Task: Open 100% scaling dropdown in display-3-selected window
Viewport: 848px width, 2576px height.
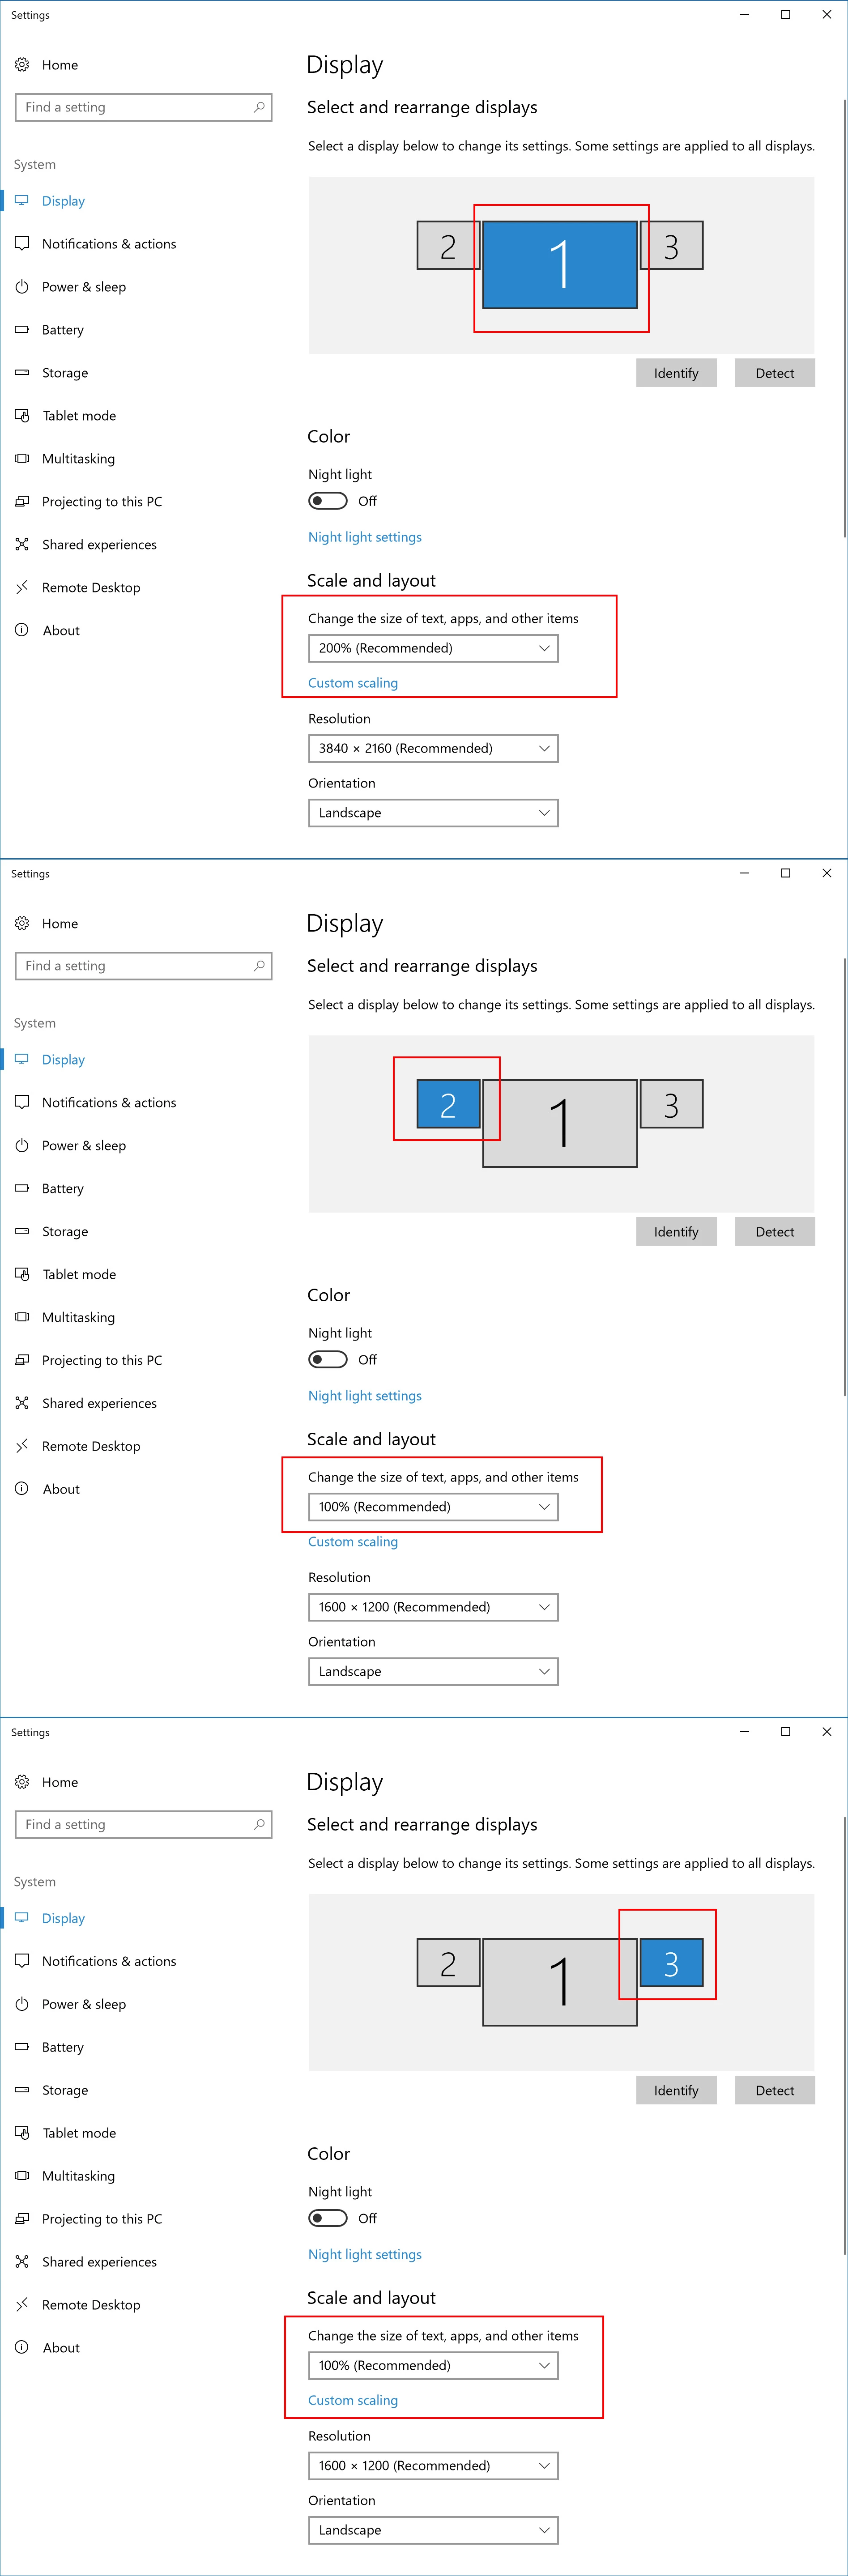Action: [x=433, y=2365]
